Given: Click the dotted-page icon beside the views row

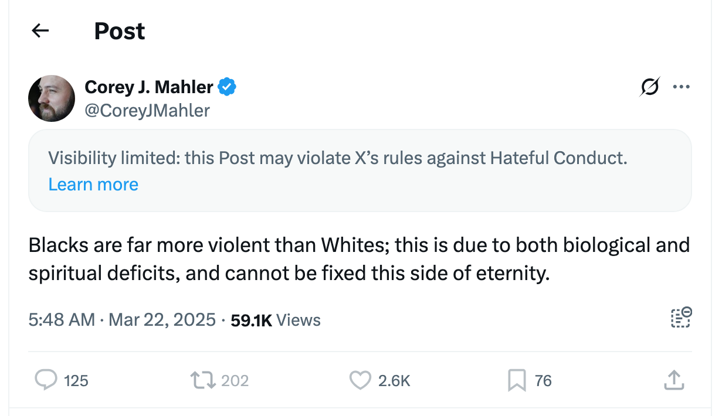Looking at the screenshot, I should click(680, 318).
